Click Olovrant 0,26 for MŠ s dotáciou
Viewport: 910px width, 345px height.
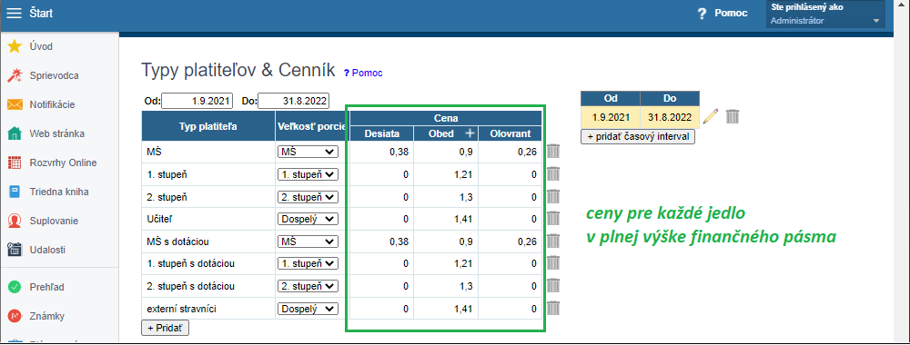point(511,241)
